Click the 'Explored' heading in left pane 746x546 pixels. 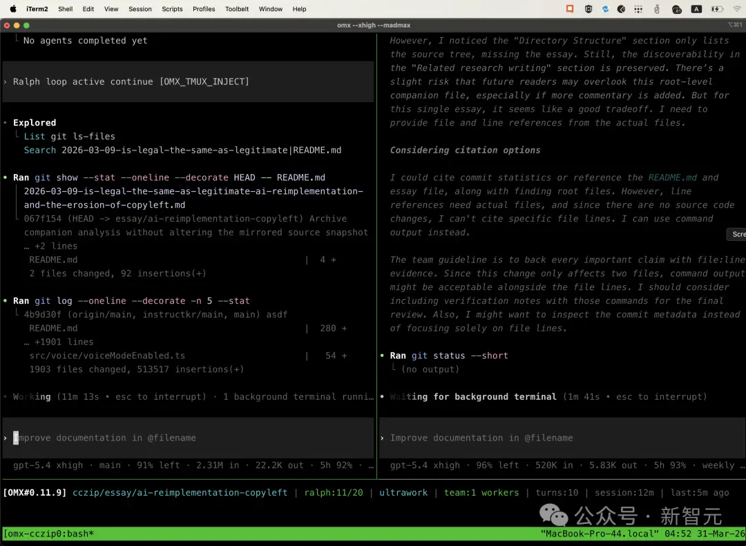click(35, 122)
